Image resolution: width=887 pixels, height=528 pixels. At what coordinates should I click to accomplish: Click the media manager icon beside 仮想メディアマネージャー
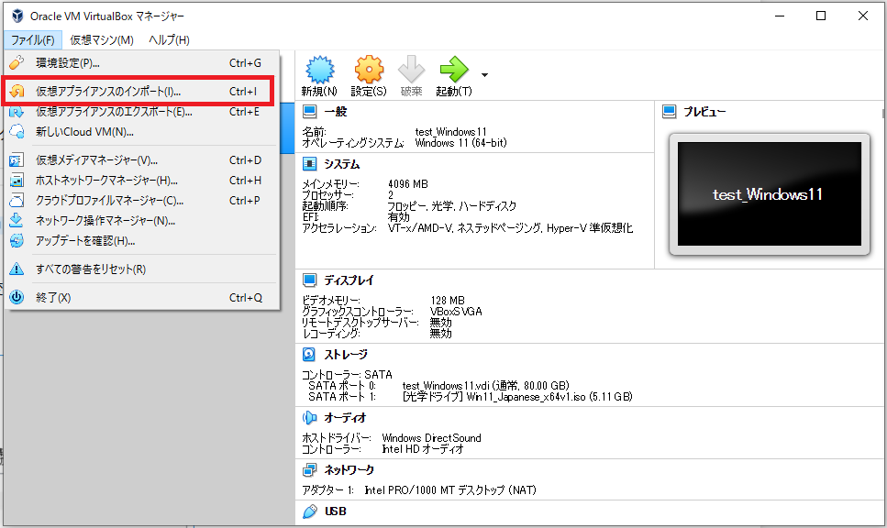tap(17, 160)
